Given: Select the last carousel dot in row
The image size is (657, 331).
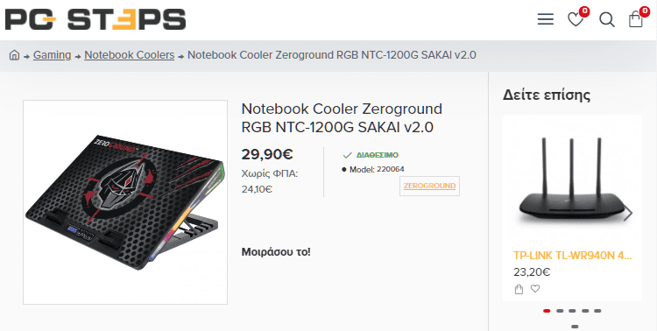Looking at the screenshot, I should click(597, 311).
